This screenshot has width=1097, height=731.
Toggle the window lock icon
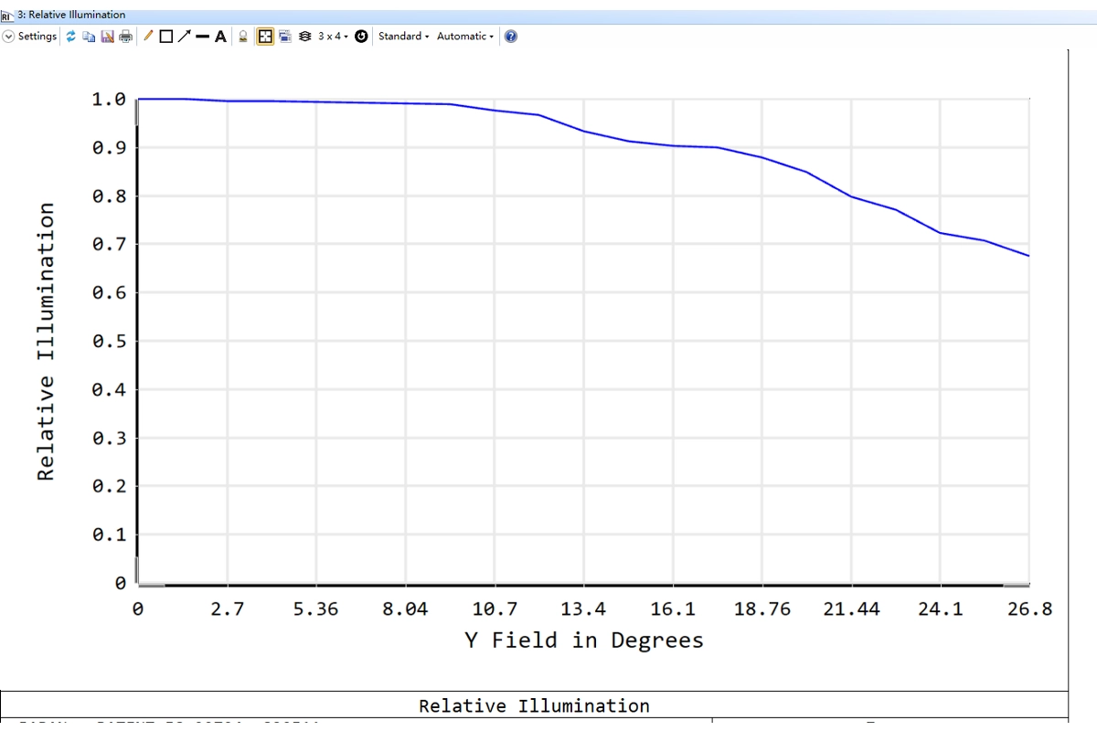coord(243,37)
